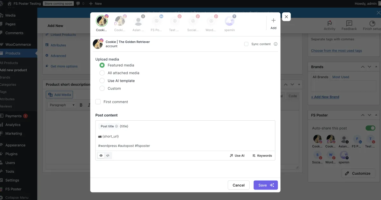Click the Save button in the modal
Image resolution: width=381 pixels, height=200 pixels.
click(x=266, y=185)
